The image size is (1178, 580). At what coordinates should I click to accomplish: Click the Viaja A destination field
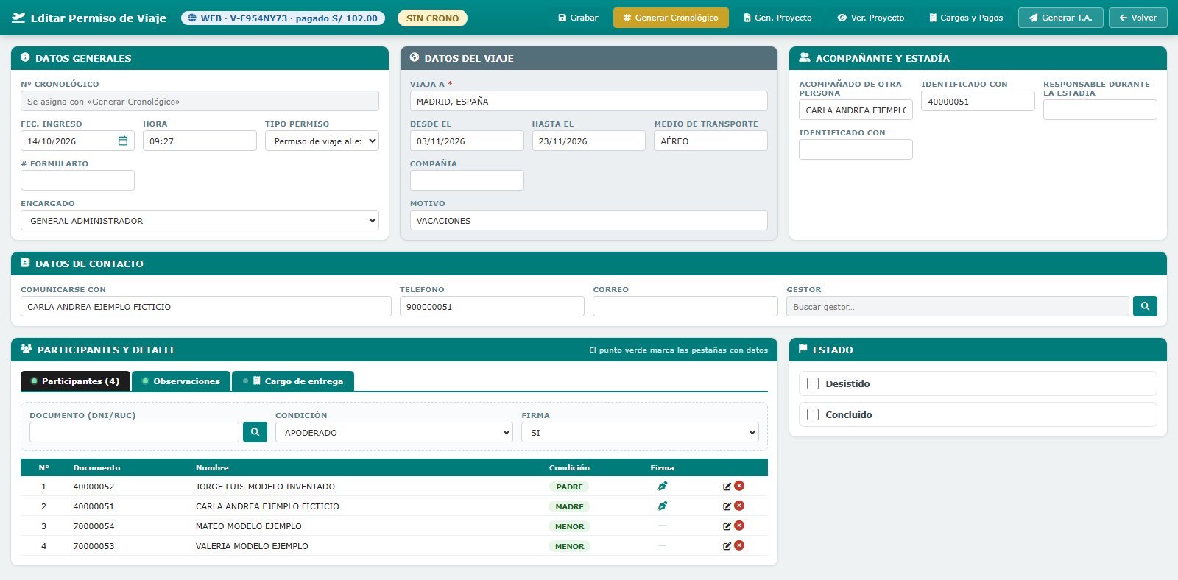coord(588,101)
